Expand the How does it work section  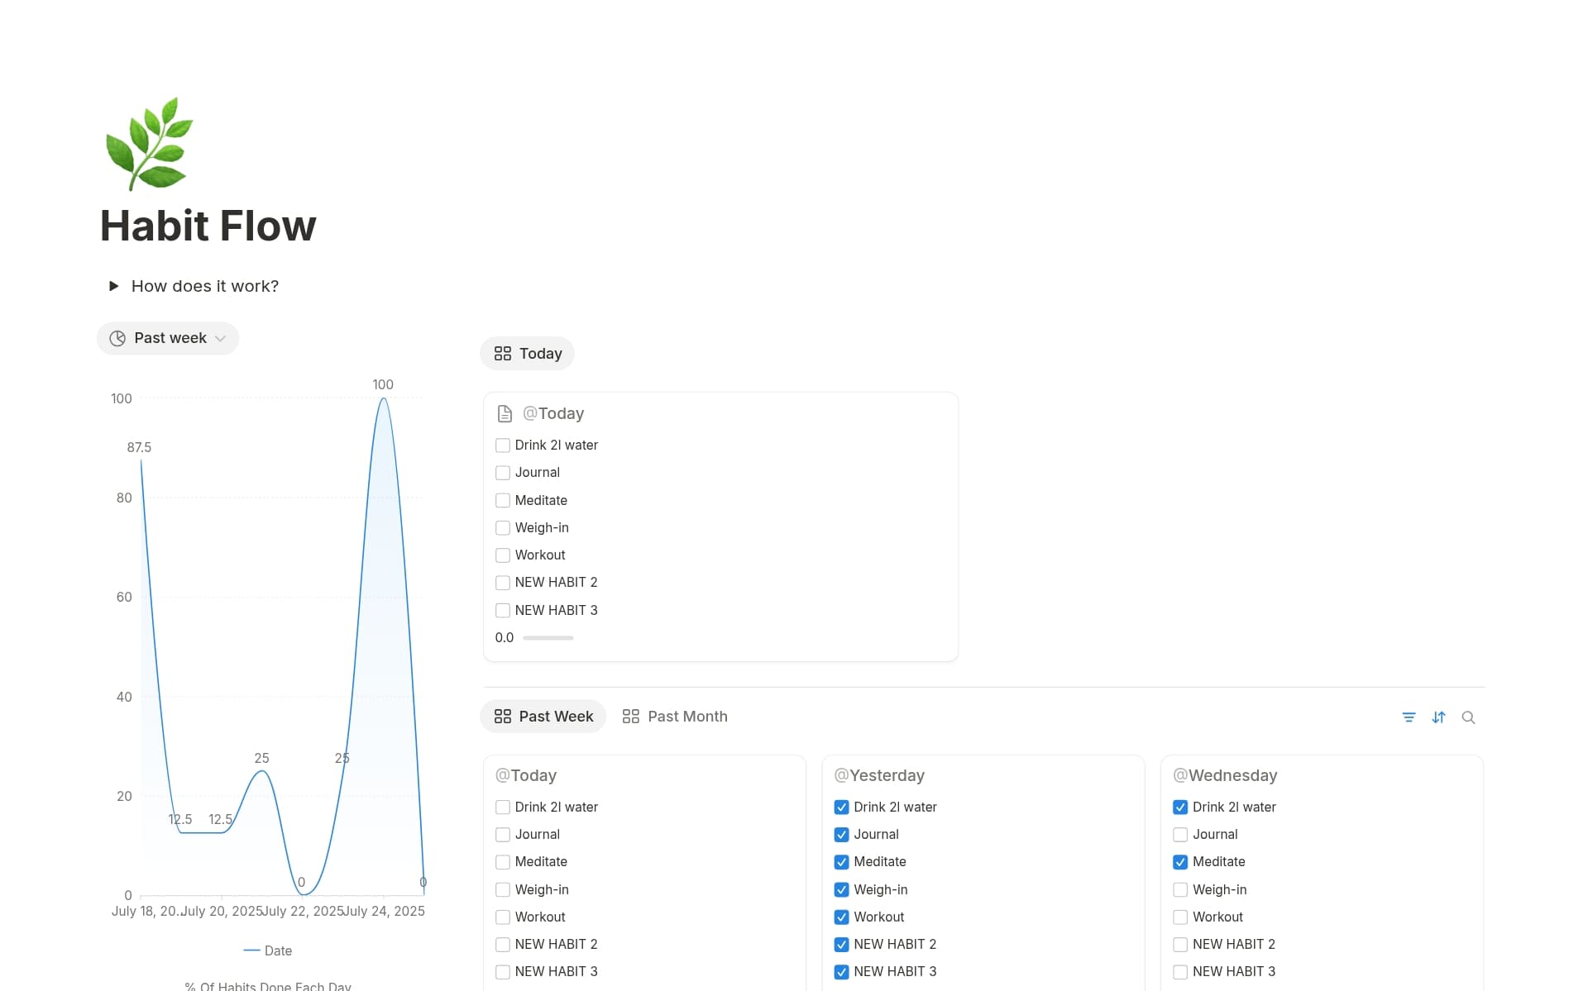pos(113,286)
